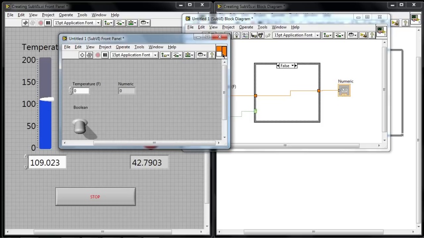Open Reorder dropdown in SubVI Front Panel toolbar
The width and height of the screenshot is (424, 238).
202,55
